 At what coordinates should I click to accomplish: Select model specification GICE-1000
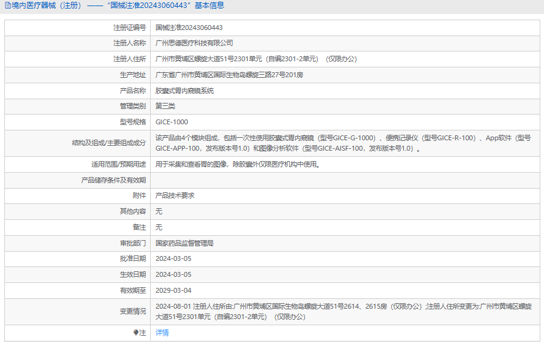172,122
